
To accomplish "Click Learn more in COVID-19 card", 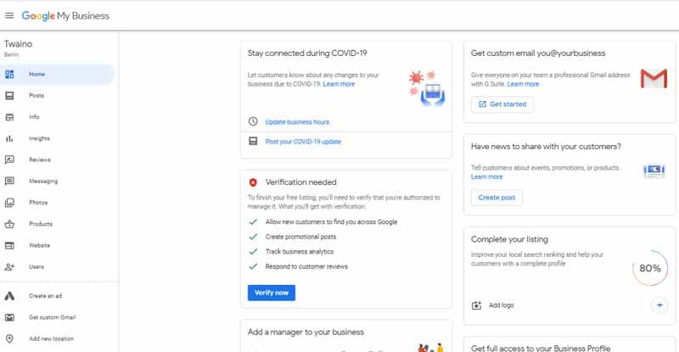I will coord(339,84).
